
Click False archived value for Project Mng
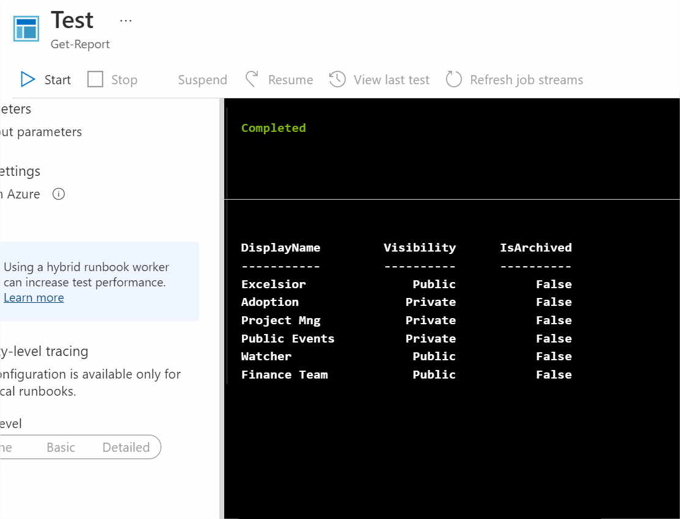click(554, 321)
